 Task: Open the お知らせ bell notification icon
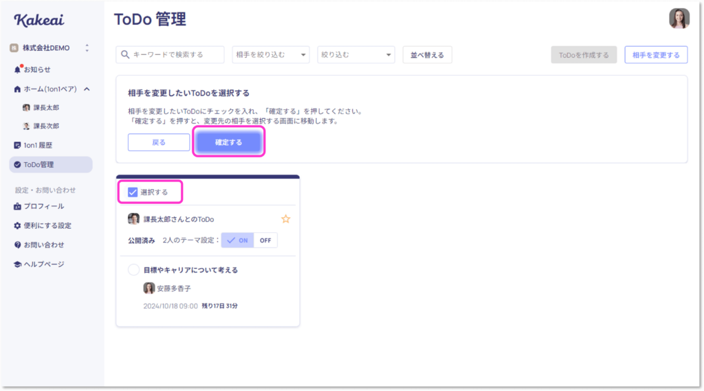tap(17, 69)
